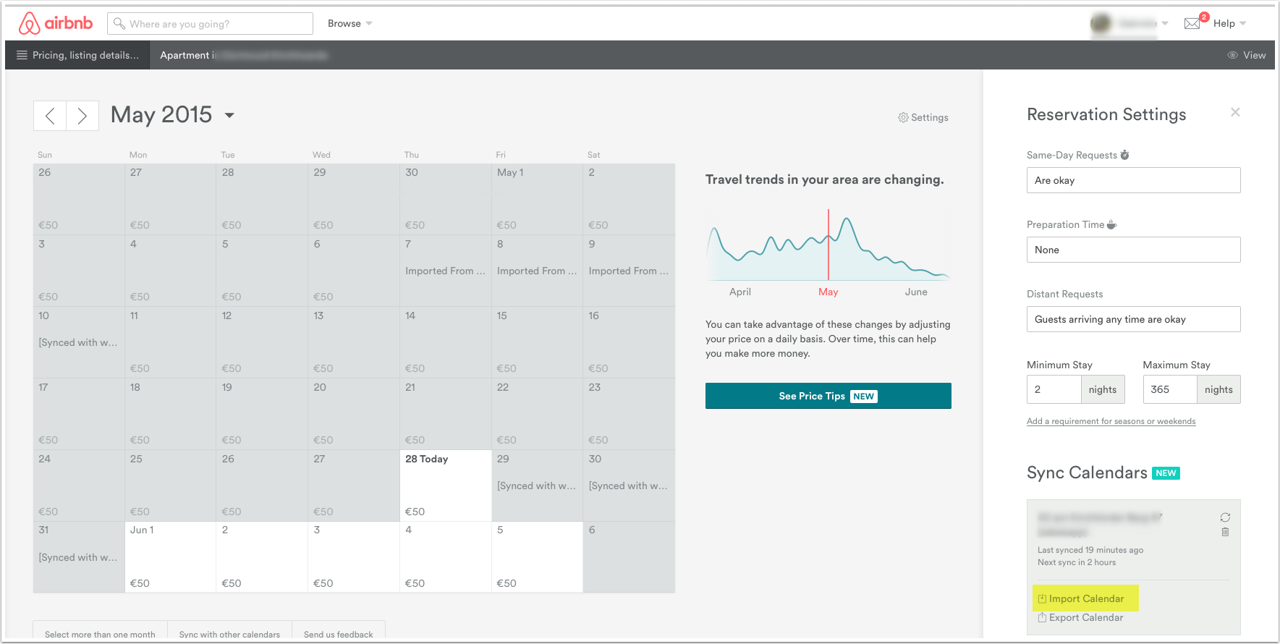
Task: Open the Help dropdown menu
Action: point(1229,23)
